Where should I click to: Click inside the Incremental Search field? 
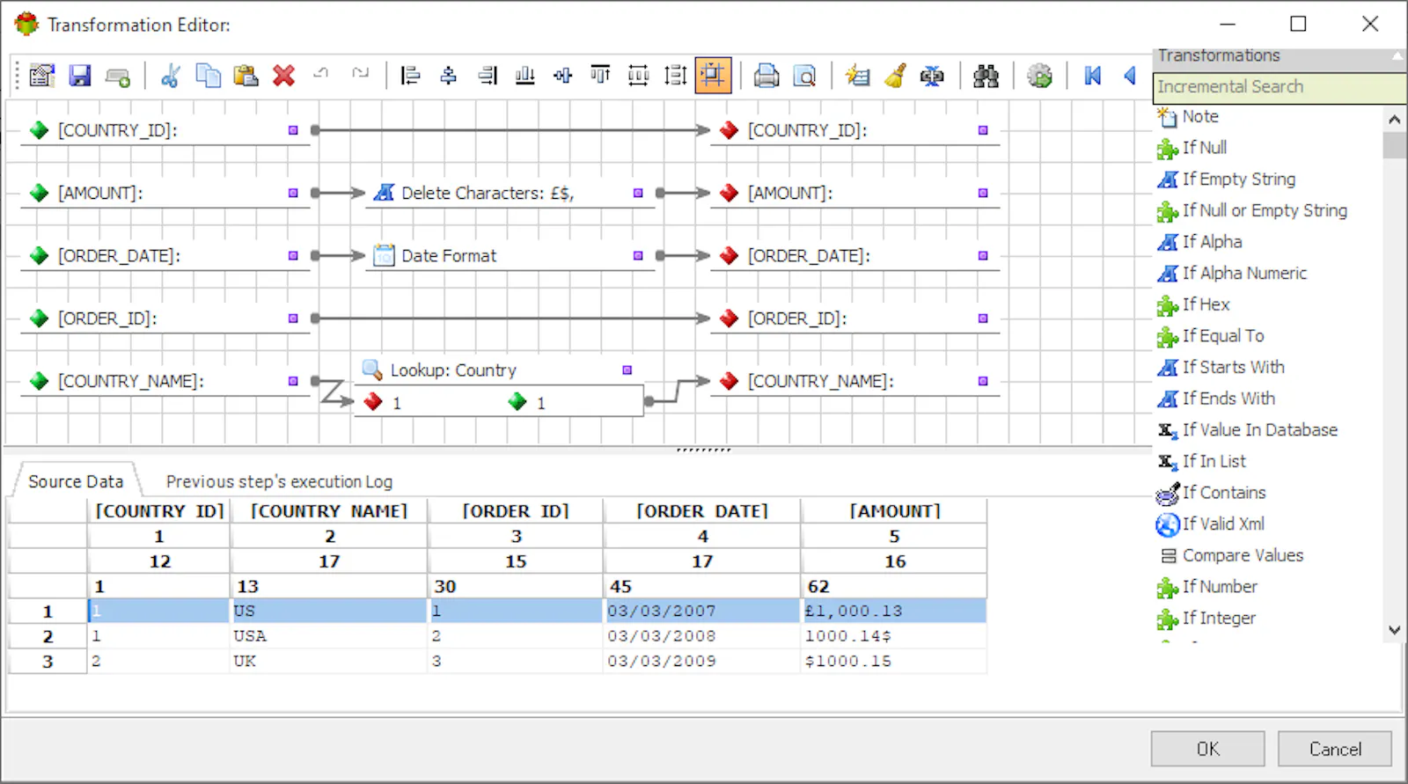click(1279, 87)
